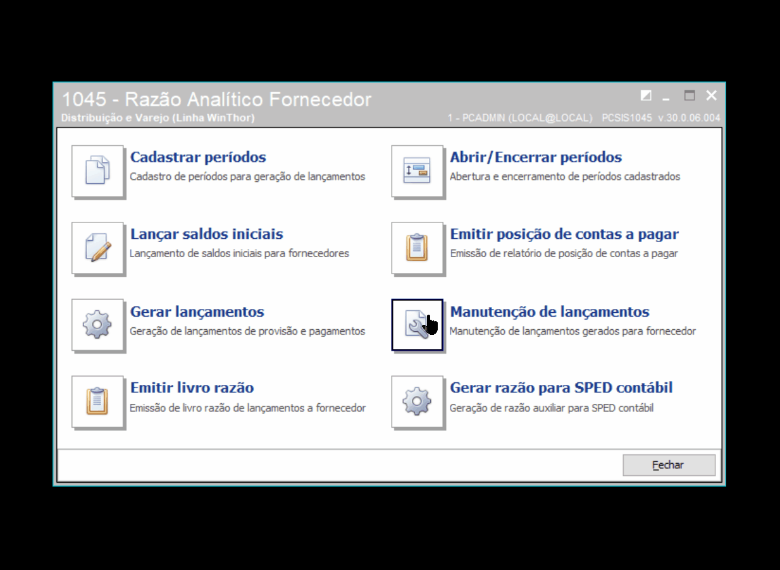The image size is (780, 570).
Task: Click the window title '1045 - Razão Analítico Fornecedor'
Action: [216, 99]
